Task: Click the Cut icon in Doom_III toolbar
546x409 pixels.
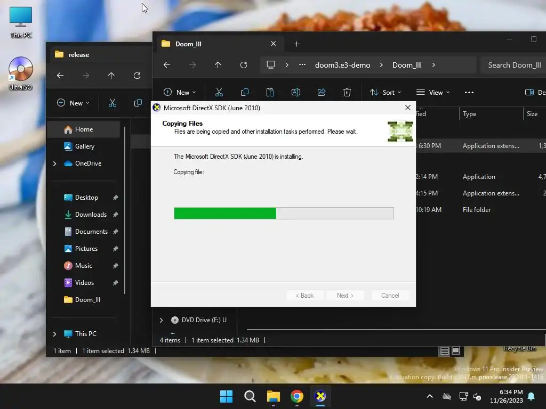Action: click(x=219, y=92)
